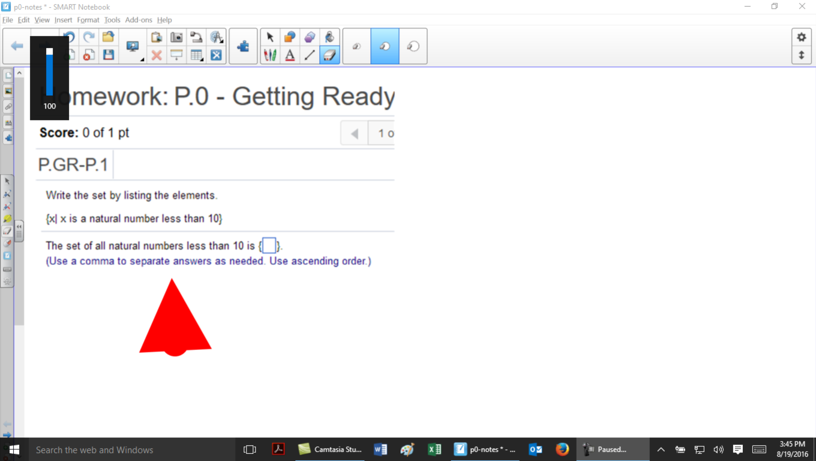The height and width of the screenshot is (461, 816).
Task: Select the large eraser size
Action: tap(413, 46)
